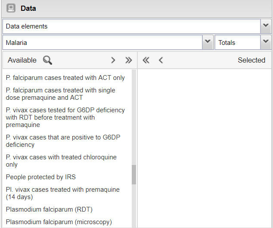Screen dimensions: 273x228
Task: Expand the Malaria group dropdown arrow
Action: (208, 42)
